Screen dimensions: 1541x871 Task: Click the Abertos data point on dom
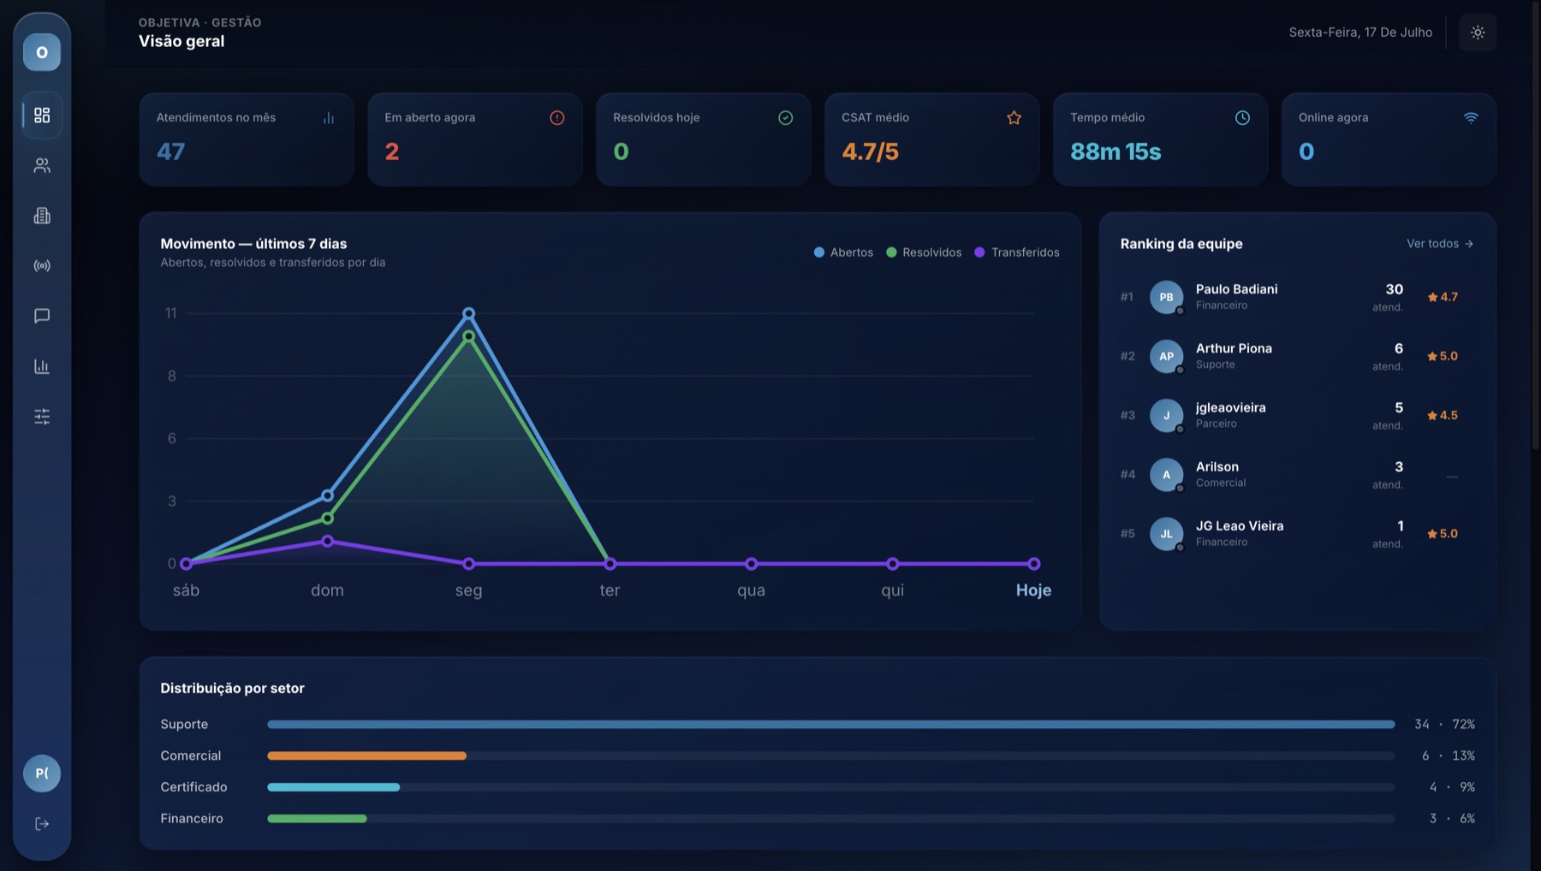(327, 495)
